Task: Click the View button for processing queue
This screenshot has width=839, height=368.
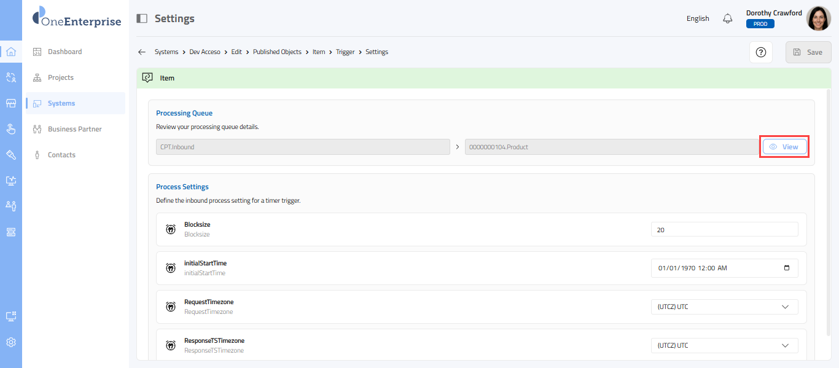Action: [784, 147]
